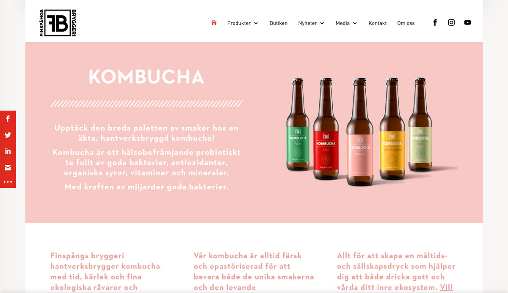Screen dimensions: 508x293
Task: Share on Facebook via red sidebar
Action: coord(8,119)
